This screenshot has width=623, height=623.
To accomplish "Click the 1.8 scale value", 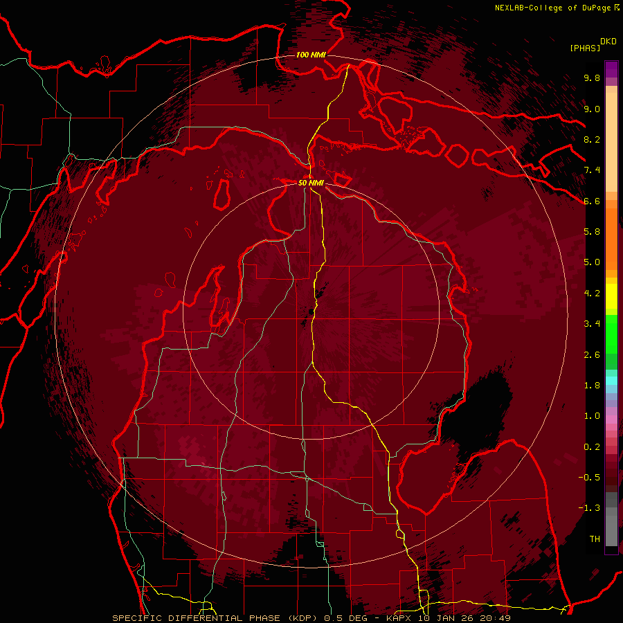I will [x=592, y=386].
